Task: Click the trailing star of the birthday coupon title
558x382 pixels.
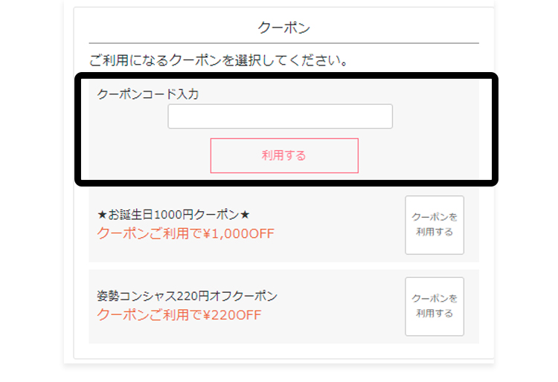Action: pyautogui.click(x=245, y=215)
